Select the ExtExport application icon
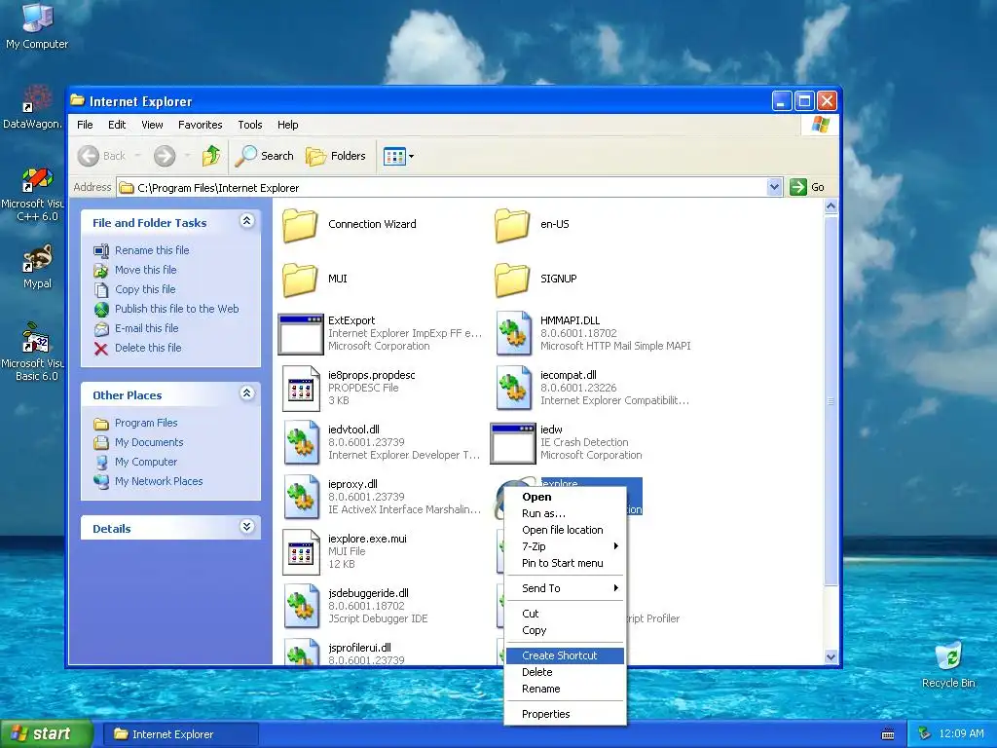The height and width of the screenshot is (748, 997). pyautogui.click(x=301, y=334)
